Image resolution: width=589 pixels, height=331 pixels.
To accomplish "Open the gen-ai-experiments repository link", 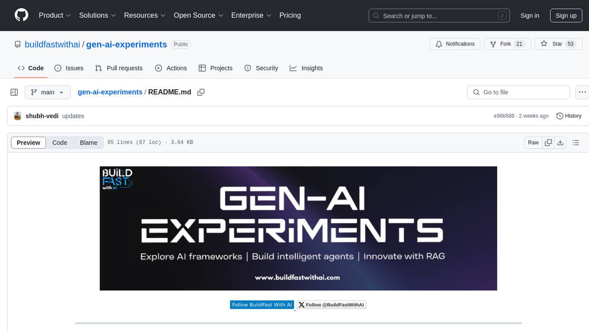I will coord(126,44).
